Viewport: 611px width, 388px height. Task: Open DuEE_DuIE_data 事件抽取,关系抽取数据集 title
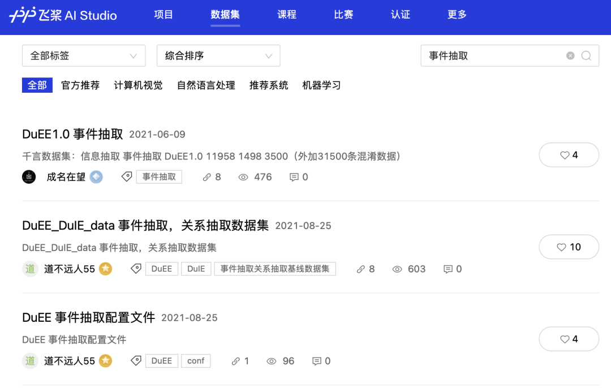145,226
